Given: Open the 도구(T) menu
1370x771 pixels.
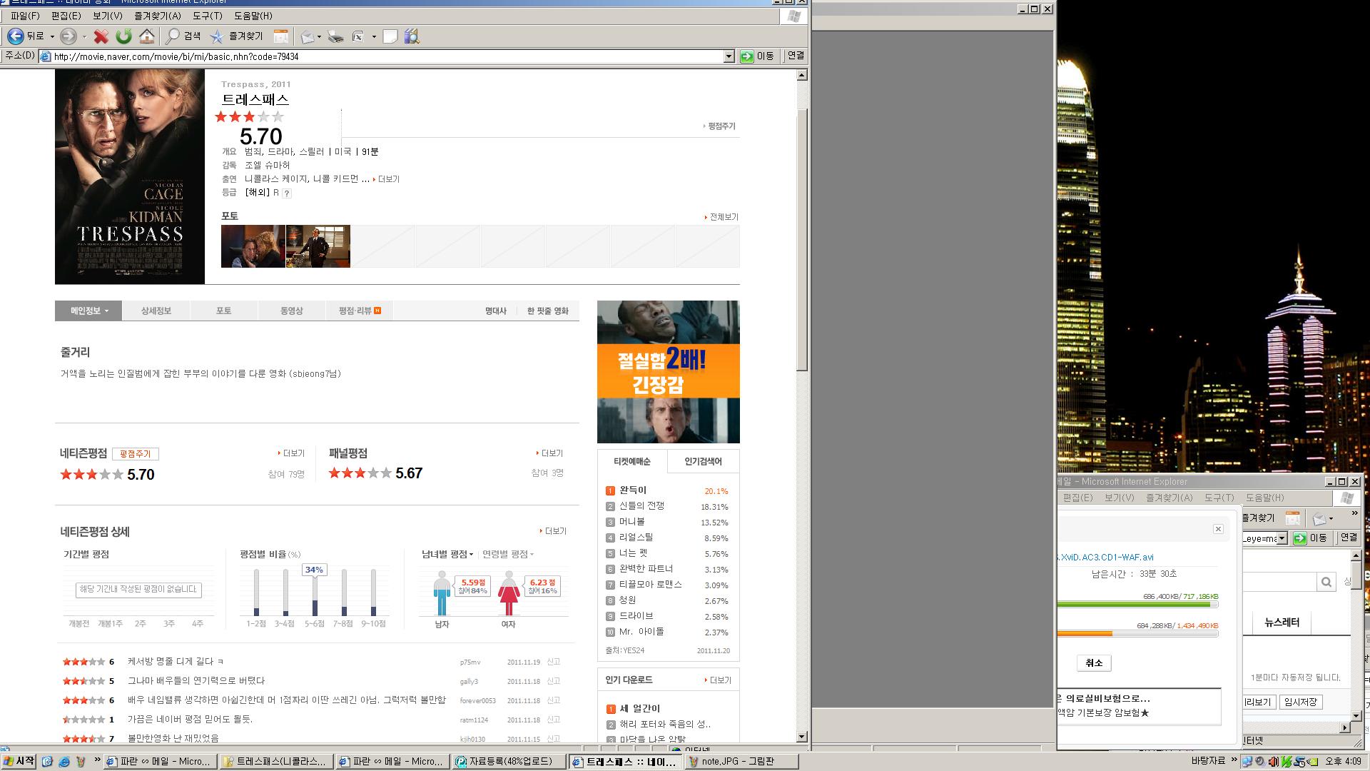Looking at the screenshot, I should [208, 16].
